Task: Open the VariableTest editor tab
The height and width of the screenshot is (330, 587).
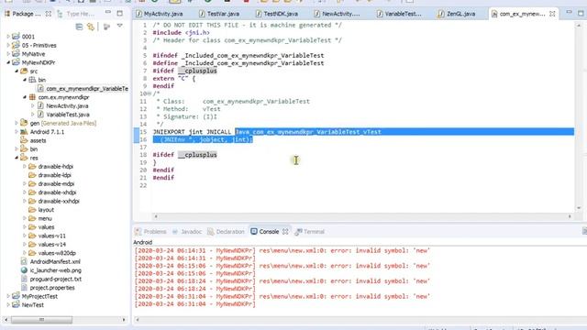Action: (399, 14)
